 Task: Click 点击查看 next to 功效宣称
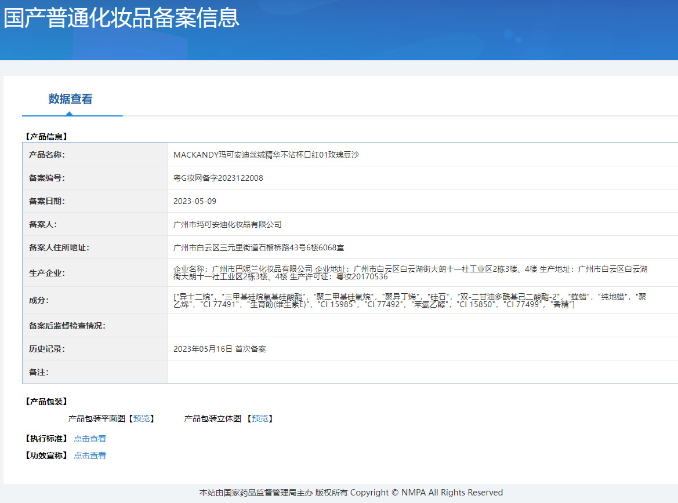click(x=90, y=455)
